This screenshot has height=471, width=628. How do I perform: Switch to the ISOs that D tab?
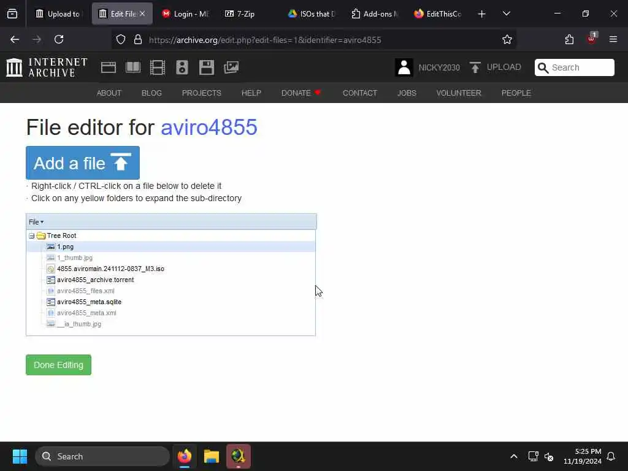[x=312, y=14]
